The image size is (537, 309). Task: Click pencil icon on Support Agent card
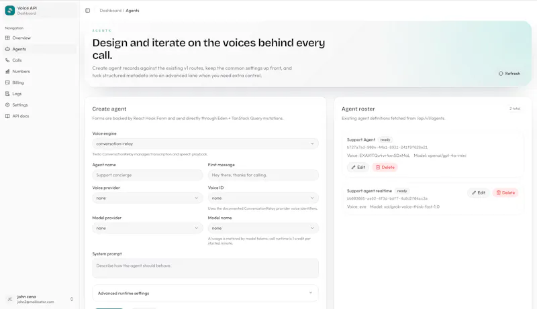pyautogui.click(x=353, y=168)
